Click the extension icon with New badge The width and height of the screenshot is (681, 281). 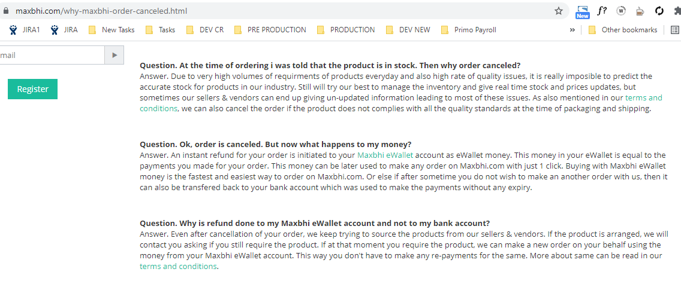[x=582, y=11]
